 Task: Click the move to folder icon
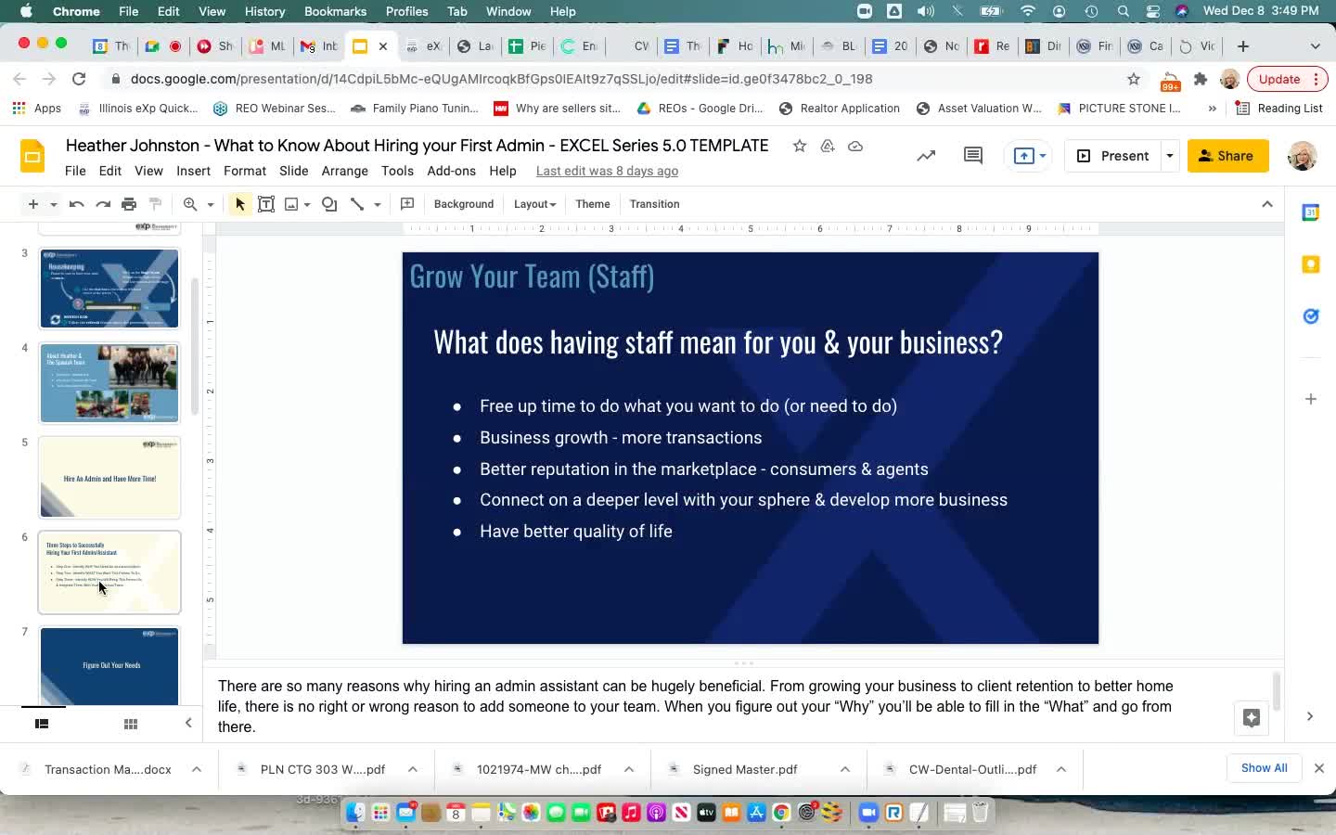coord(828,146)
